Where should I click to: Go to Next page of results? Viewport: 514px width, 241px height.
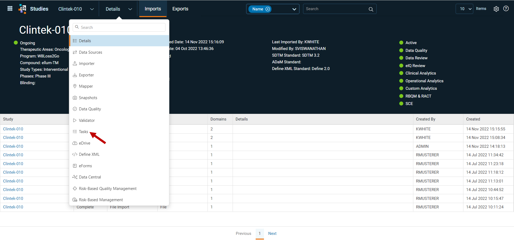272,234
